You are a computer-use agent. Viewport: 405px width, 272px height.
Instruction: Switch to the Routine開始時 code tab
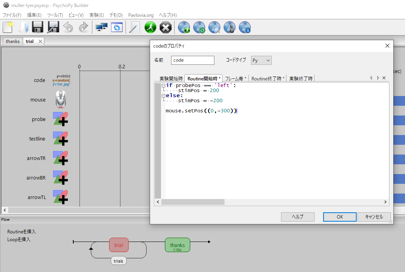pyautogui.click(x=204, y=78)
